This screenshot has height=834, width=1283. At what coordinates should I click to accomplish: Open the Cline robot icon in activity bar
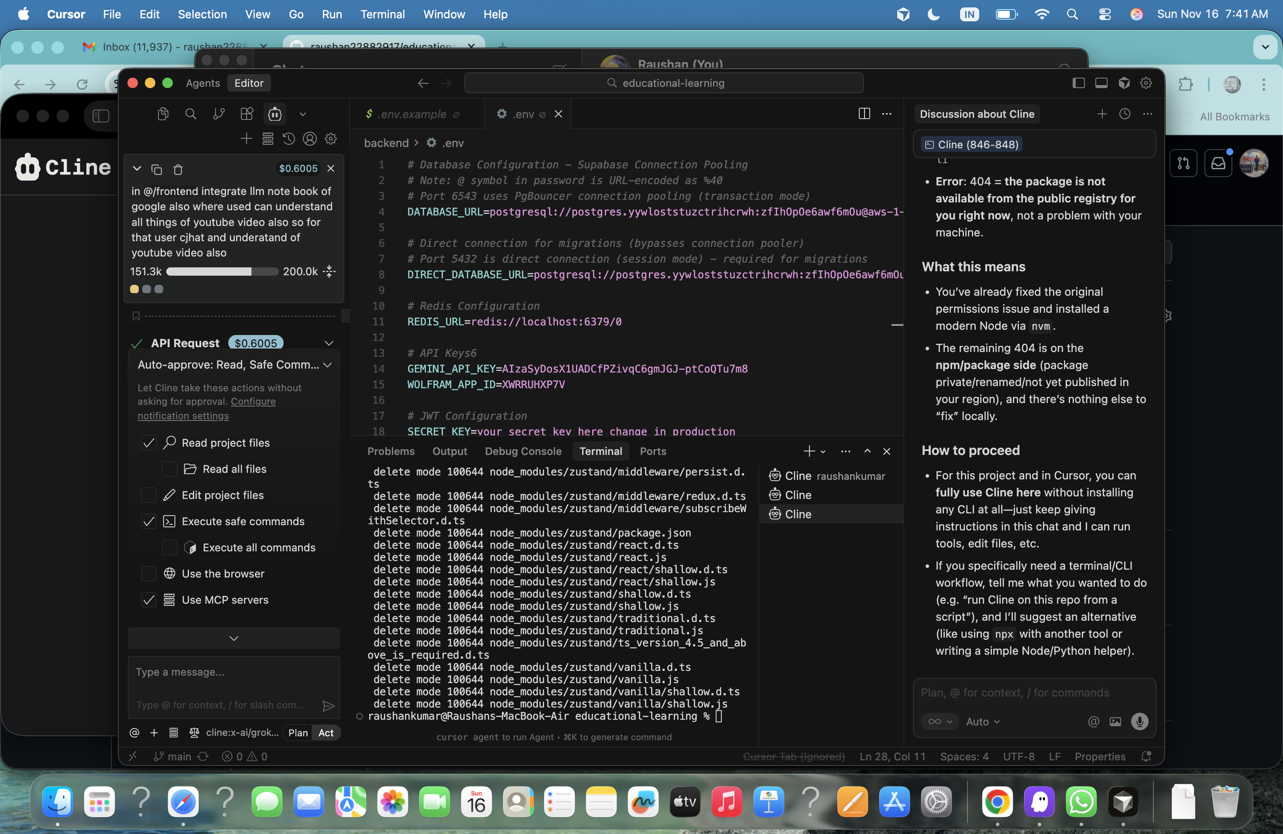(x=275, y=114)
